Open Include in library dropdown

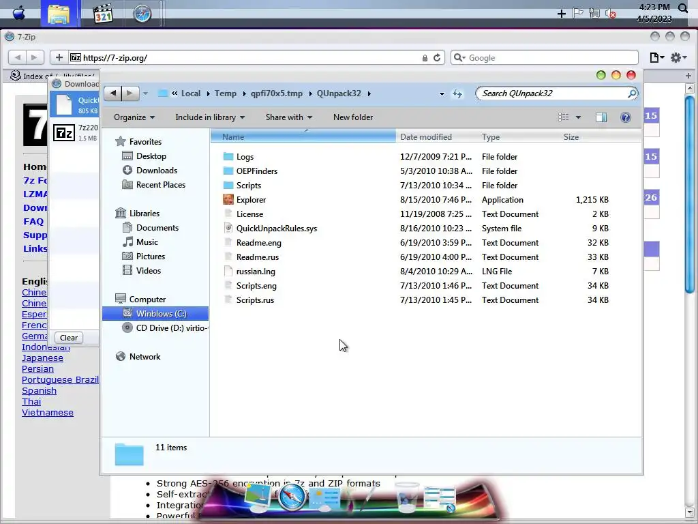pyautogui.click(x=210, y=117)
